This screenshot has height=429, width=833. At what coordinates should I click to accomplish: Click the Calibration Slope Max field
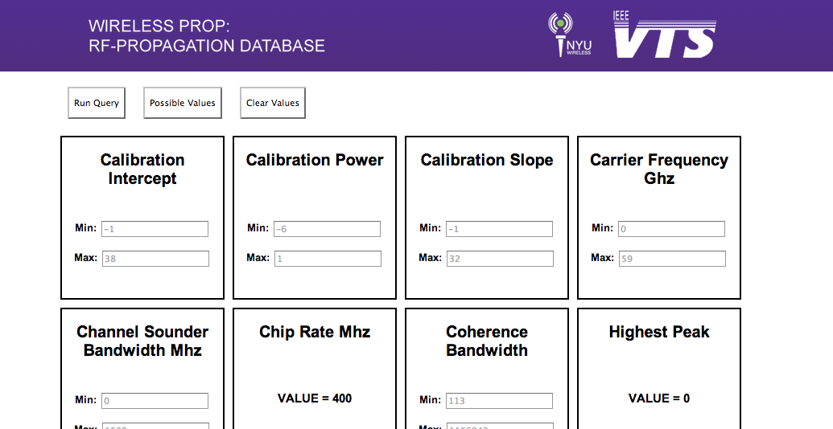[x=499, y=259]
